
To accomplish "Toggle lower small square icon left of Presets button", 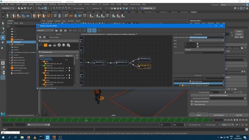I will pyautogui.click(x=232, y=35).
